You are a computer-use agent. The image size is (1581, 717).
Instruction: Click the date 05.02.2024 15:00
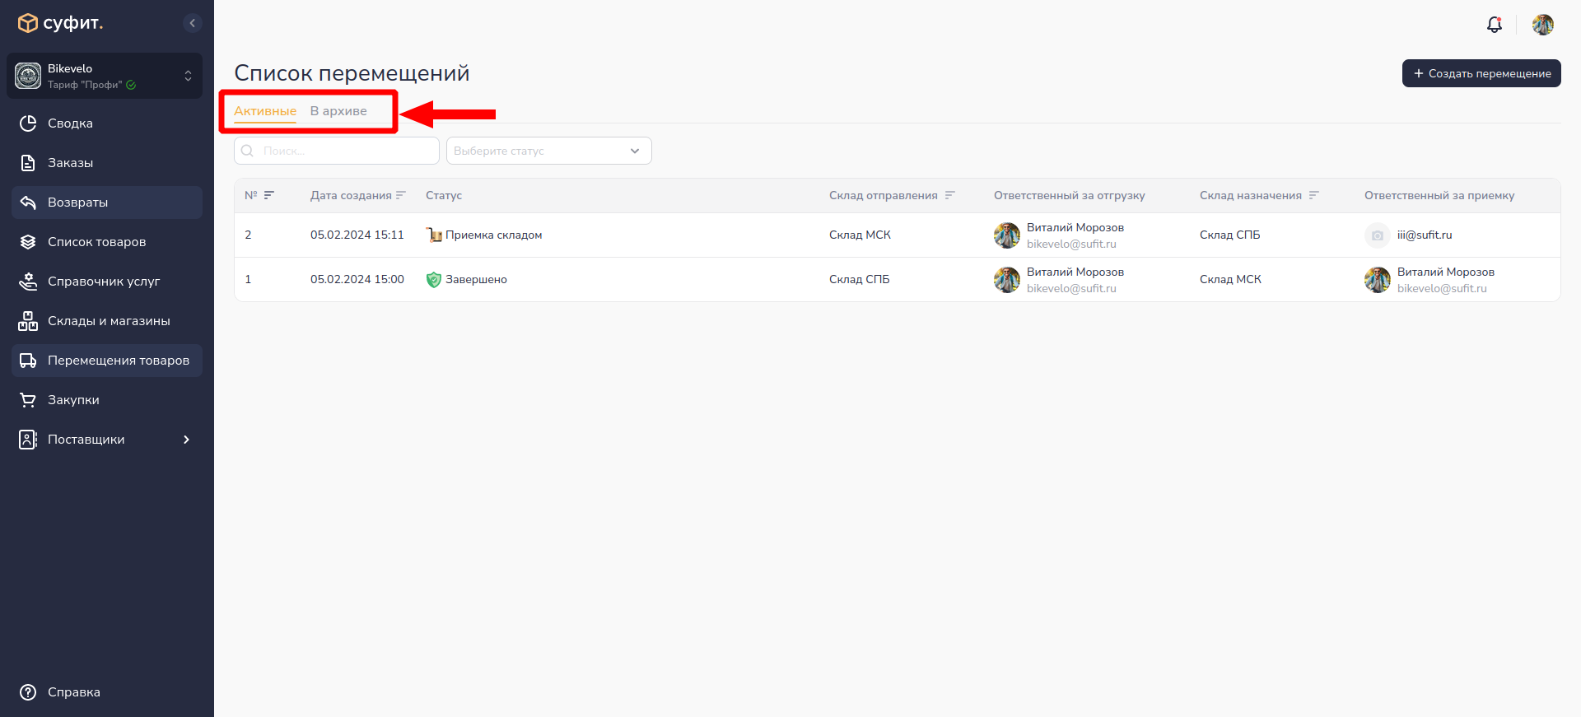pos(357,279)
